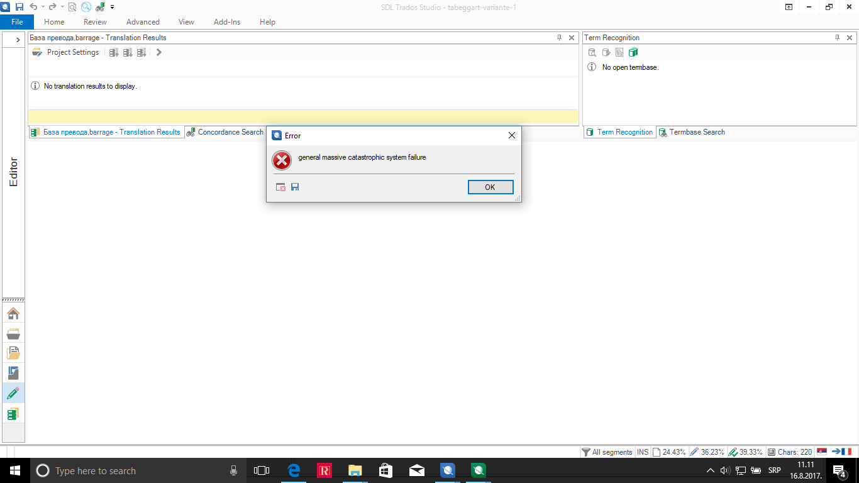Open Project Settings in Translation Results

(x=66, y=52)
